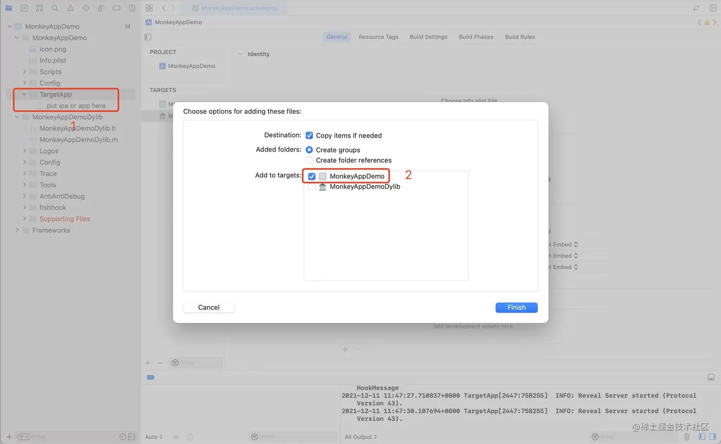This screenshot has width=721, height=444.
Task: Click the eye icon near Auto in debug bar
Action: 175,436
